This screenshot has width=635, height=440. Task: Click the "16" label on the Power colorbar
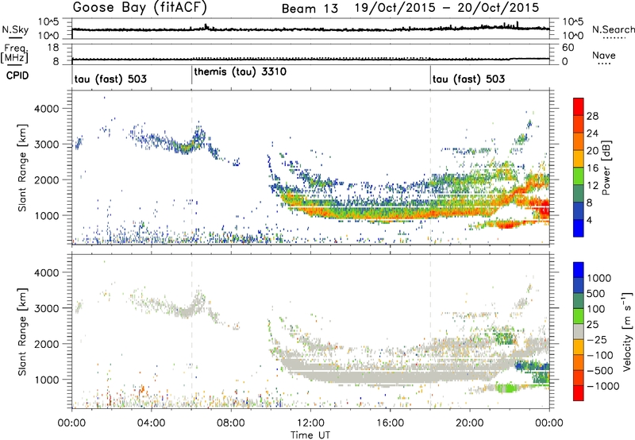click(x=592, y=168)
